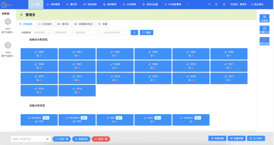This screenshot has height=145, width=274.
Task: Open the notification bell
Action: 224,4
